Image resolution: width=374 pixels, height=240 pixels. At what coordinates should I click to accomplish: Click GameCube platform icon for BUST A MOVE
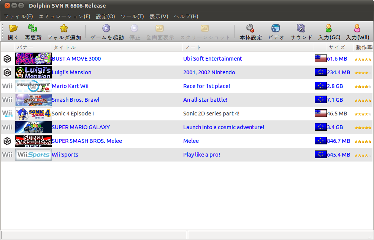(7, 59)
